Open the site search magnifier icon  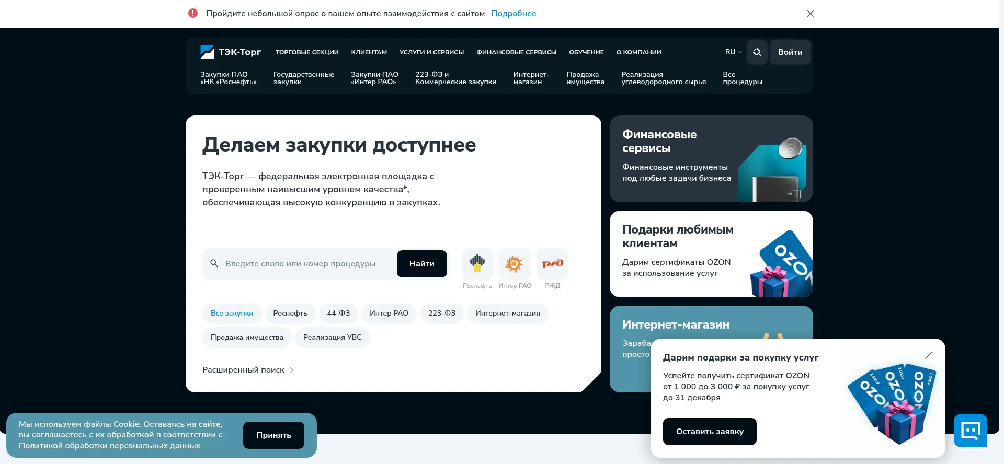[757, 52]
